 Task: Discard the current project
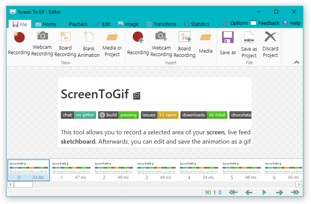tap(270, 44)
